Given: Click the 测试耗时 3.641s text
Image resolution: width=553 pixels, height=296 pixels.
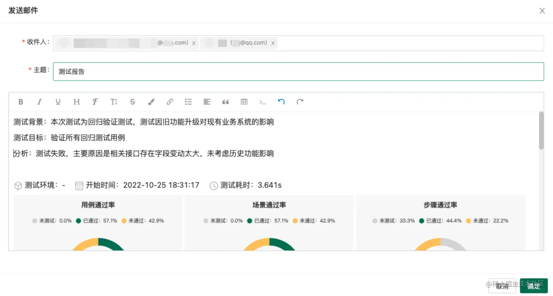Looking at the screenshot, I should point(251,185).
